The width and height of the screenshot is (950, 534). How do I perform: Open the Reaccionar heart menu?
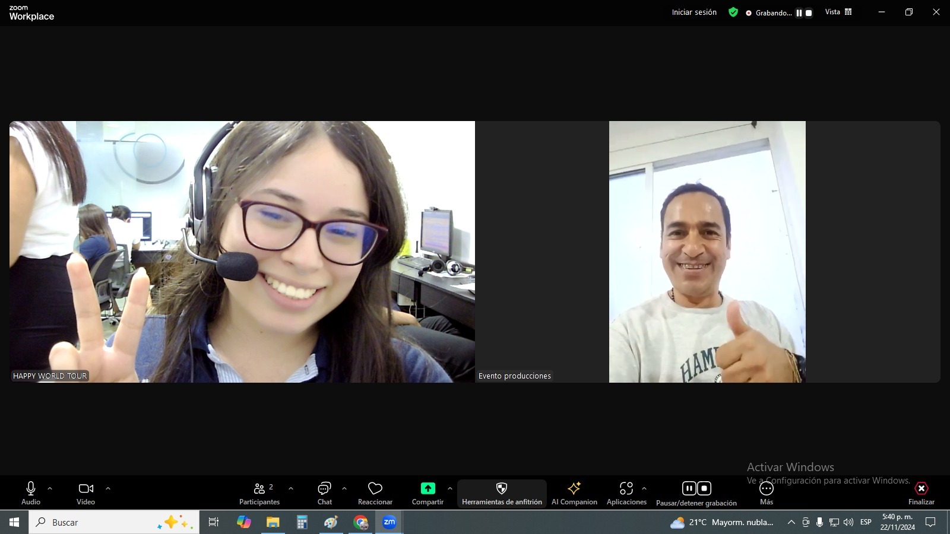(375, 493)
